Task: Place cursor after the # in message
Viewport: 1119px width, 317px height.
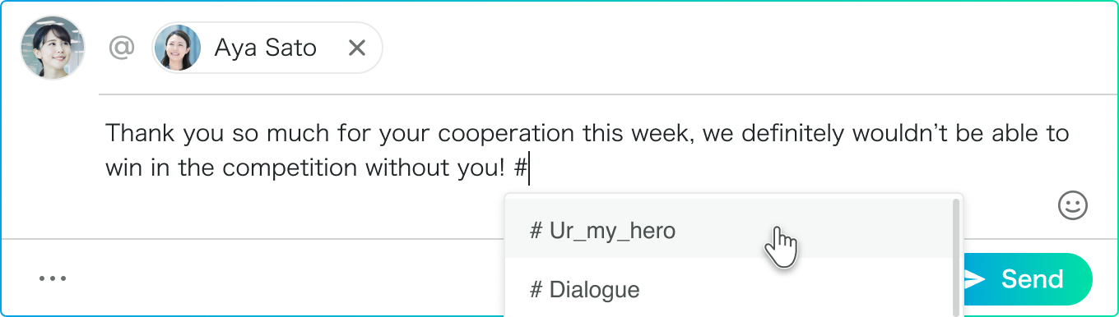Action: pyautogui.click(x=529, y=168)
